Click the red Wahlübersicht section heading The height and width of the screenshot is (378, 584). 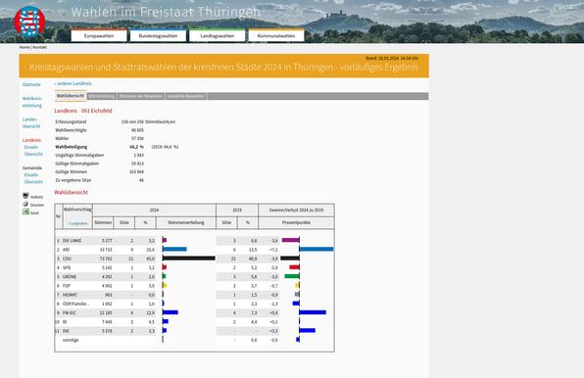(x=72, y=192)
